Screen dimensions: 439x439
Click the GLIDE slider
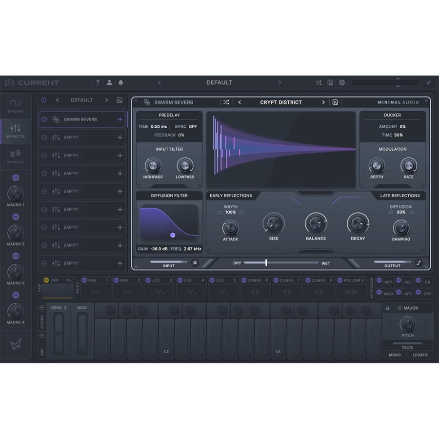click(408, 343)
